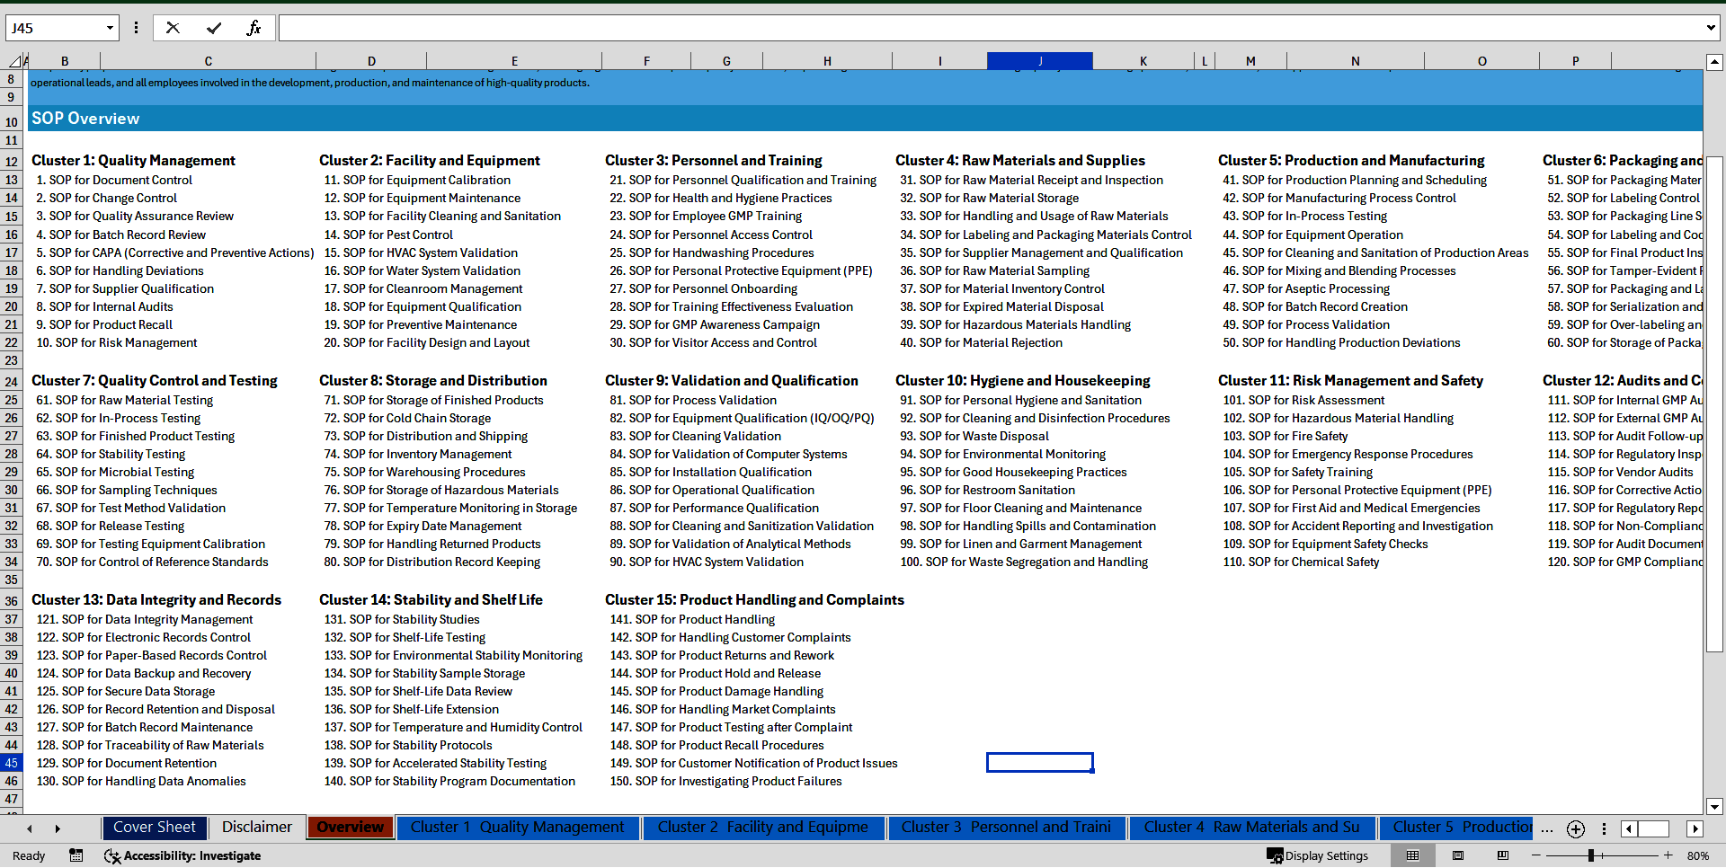The height and width of the screenshot is (868, 1726).
Task: Click the Enter checkmark icon near formula bar
Action: point(214,27)
